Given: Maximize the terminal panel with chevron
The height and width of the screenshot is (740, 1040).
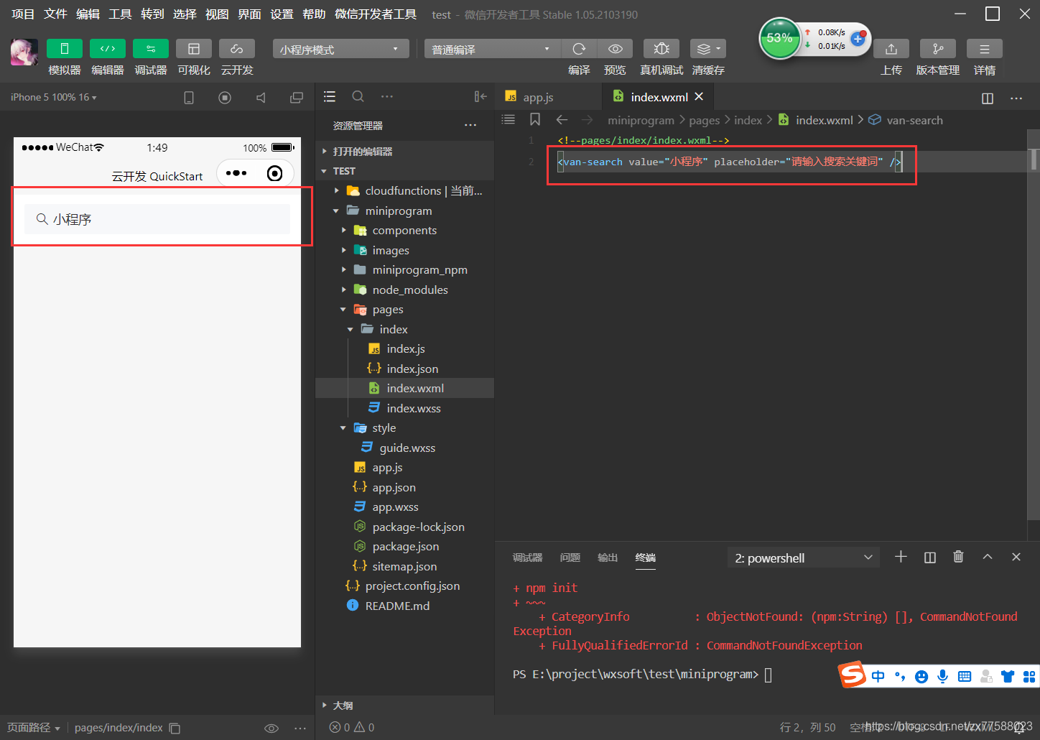Looking at the screenshot, I should click(x=988, y=557).
